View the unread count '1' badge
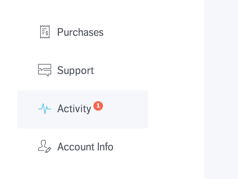 [x=98, y=106]
